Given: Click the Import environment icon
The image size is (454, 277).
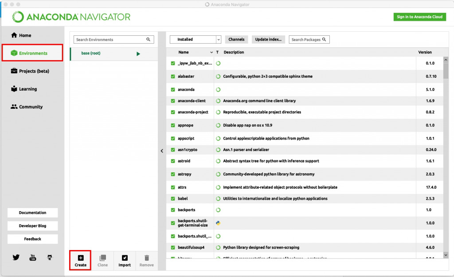Looking at the screenshot, I should pyautogui.click(x=125, y=258).
